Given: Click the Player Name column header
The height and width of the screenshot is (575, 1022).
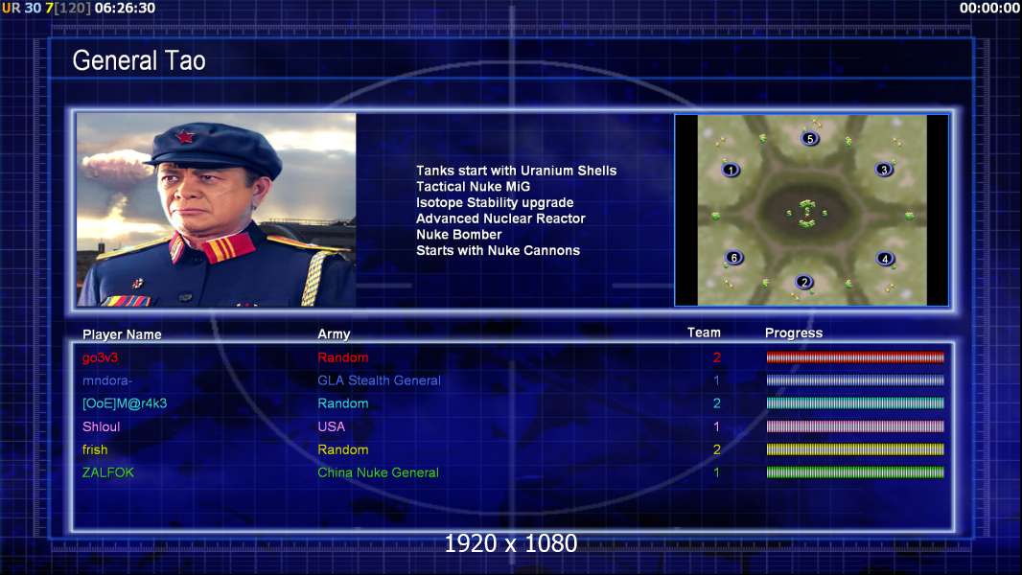Looking at the screenshot, I should pos(122,334).
